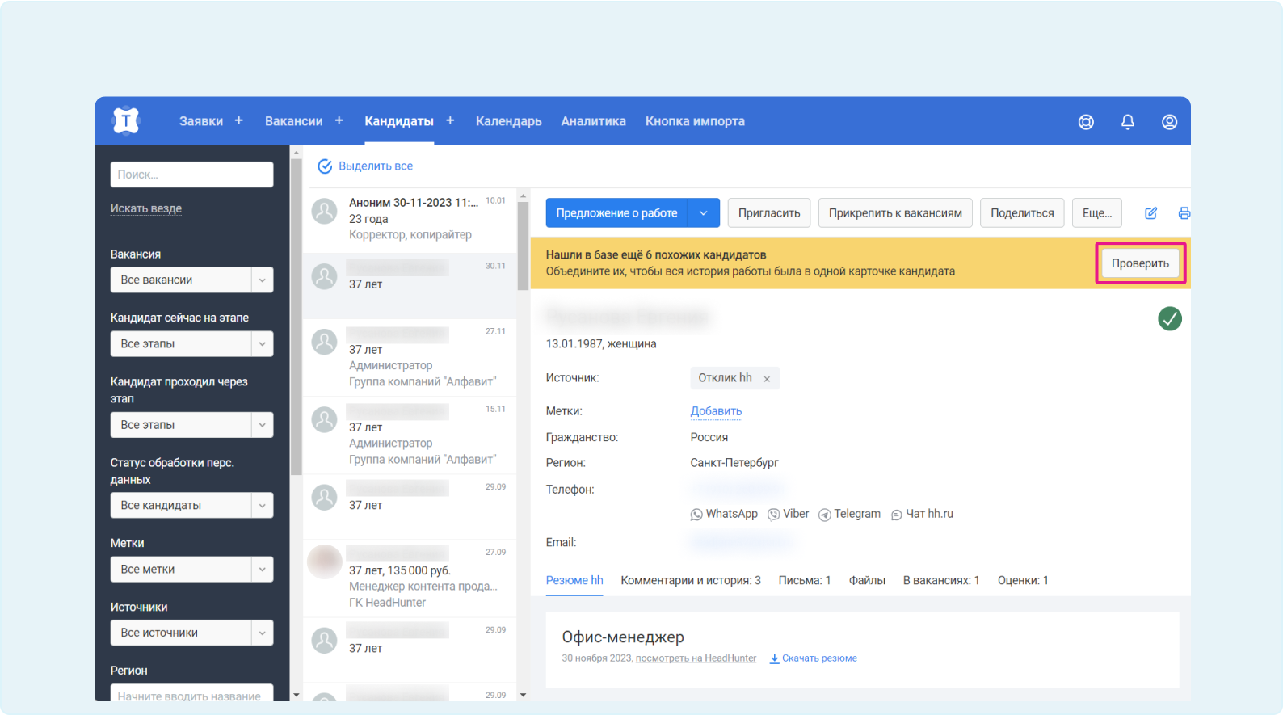Click Добавить link to add tags
Image resolution: width=1283 pixels, height=715 pixels.
[x=716, y=411]
